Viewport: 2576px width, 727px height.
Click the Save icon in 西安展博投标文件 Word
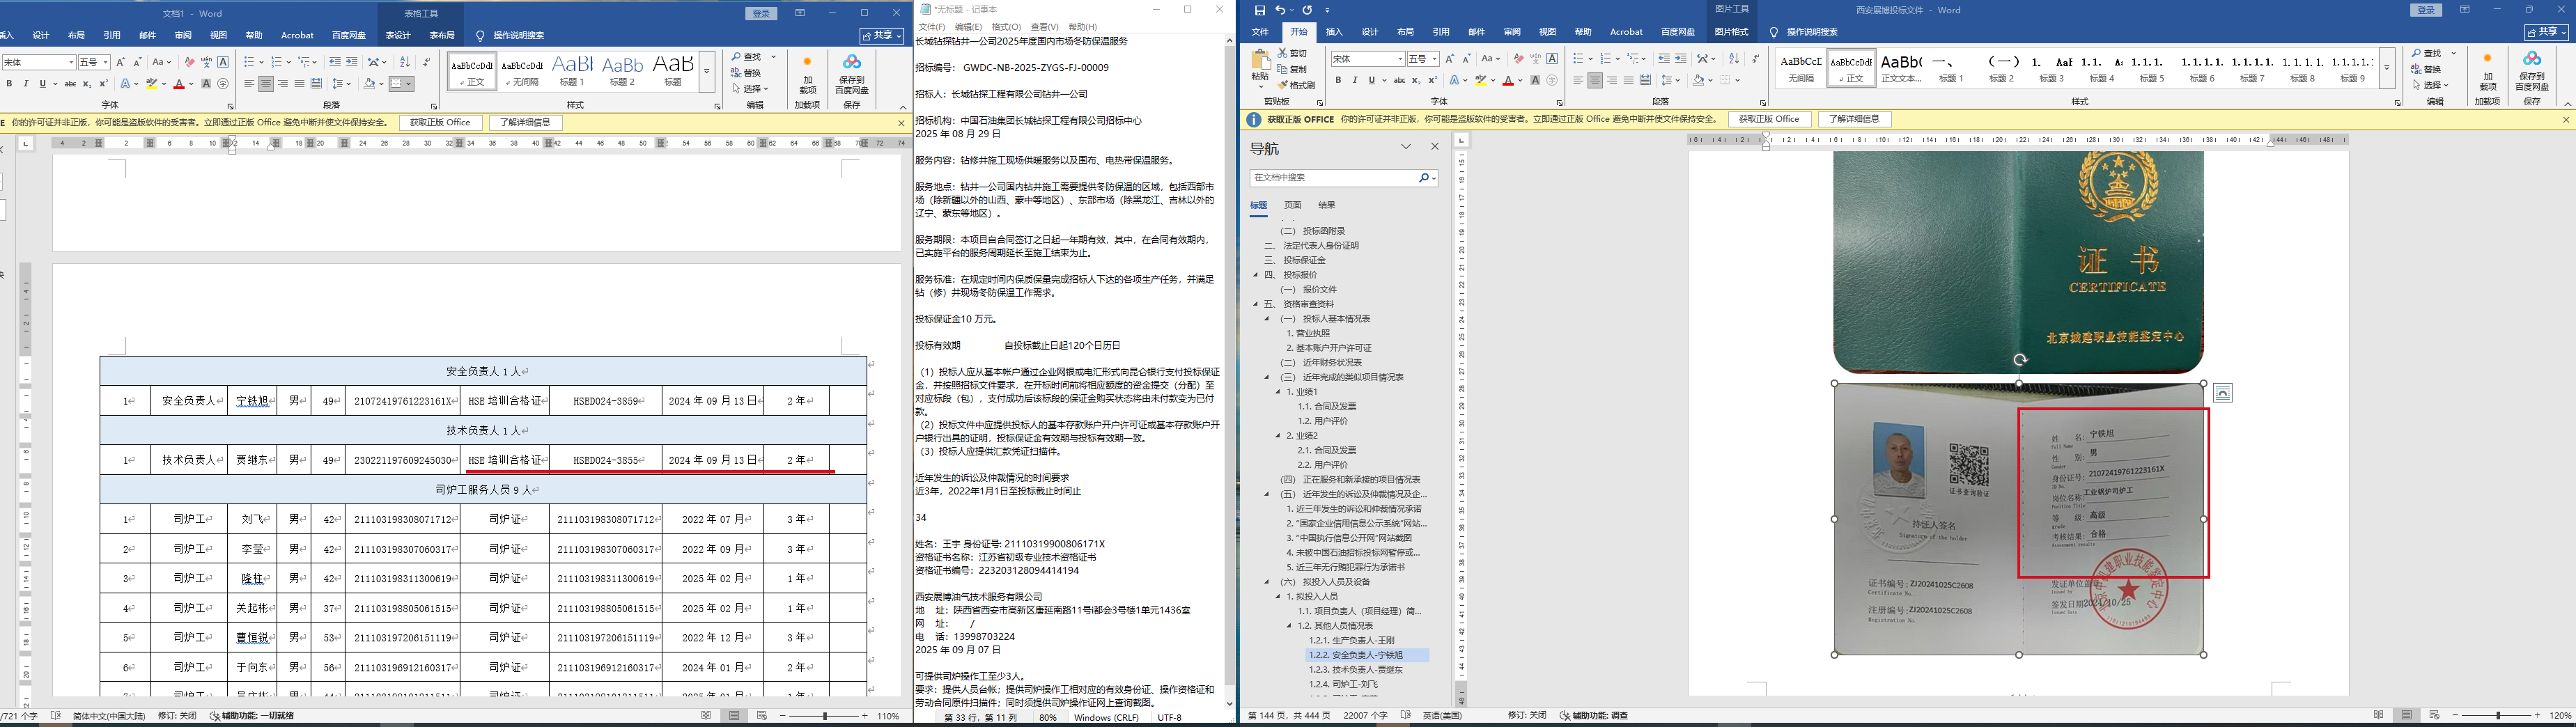tap(1259, 10)
